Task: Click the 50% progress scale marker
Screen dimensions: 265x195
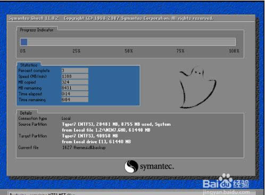Action: click(x=129, y=51)
